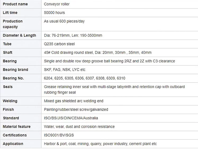Select the '45# Cold drawing round steel' text
The image size is (198, 149).
point(68,52)
